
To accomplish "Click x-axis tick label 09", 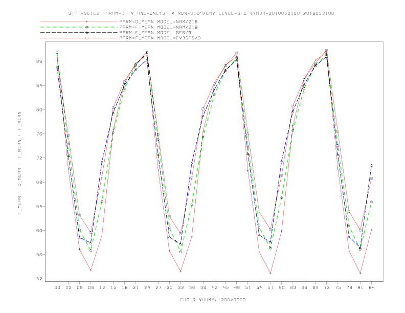I will 91,287.
